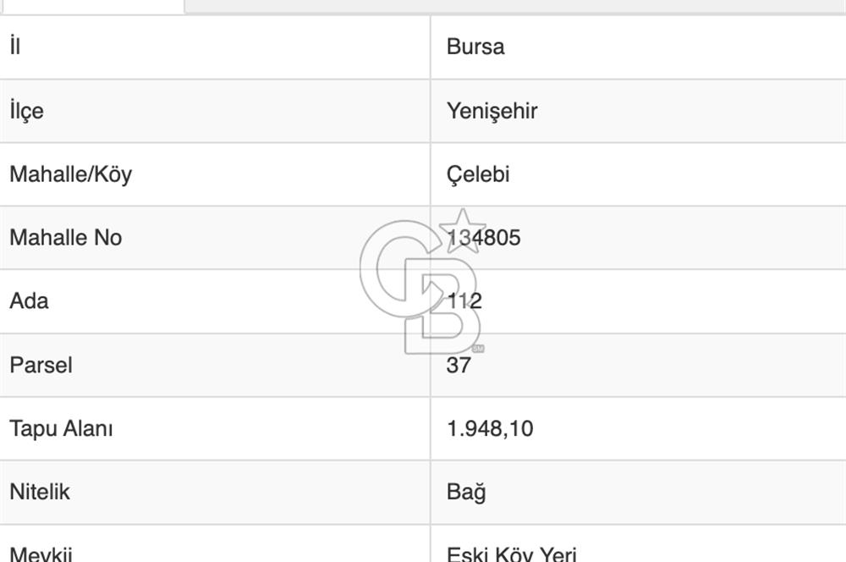This screenshot has height=562, width=846.
Task: Click the Çelebi value cell
Action: (x=478, y=174)
